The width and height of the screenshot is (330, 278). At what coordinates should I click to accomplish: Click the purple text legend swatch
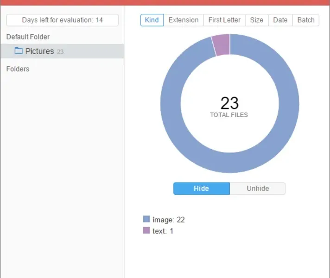tap(146, 230)
